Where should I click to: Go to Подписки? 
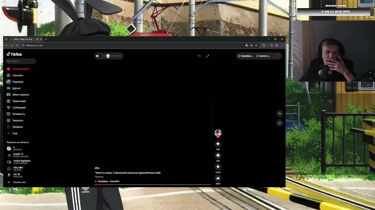click(x=15, y=82)
